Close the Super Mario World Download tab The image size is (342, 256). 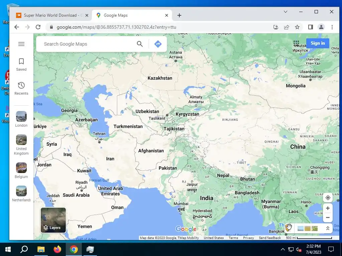tap(87, 15)
